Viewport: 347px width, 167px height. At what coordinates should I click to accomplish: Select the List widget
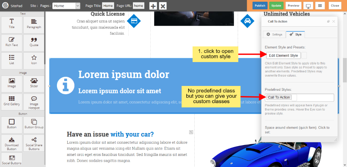(12, 61)
